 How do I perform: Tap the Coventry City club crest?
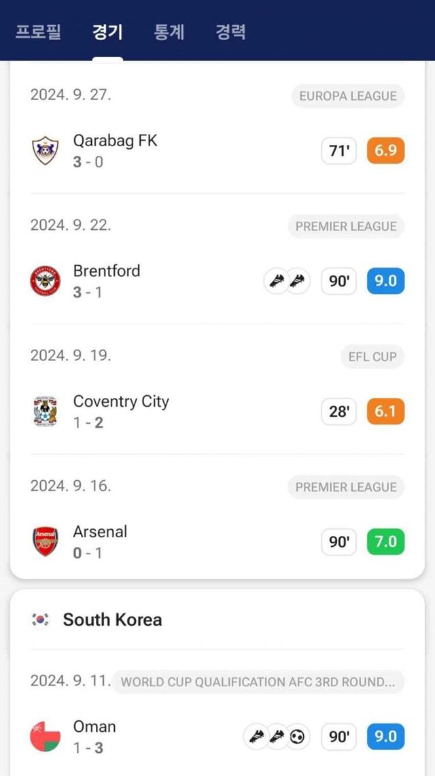tap(46, 411)
